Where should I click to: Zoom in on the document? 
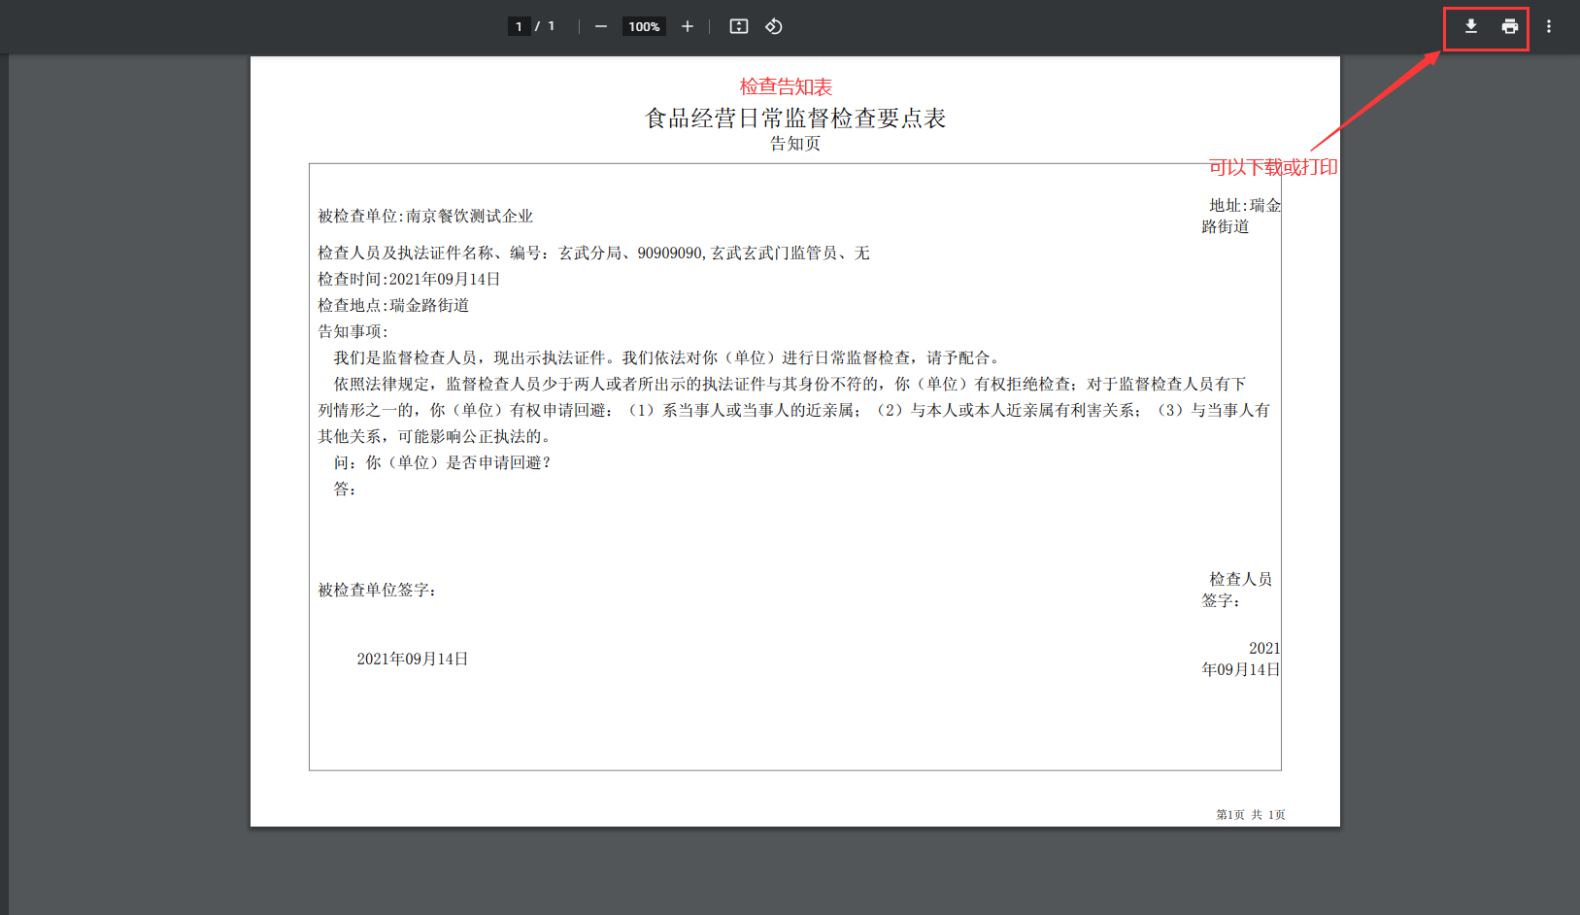688,26
